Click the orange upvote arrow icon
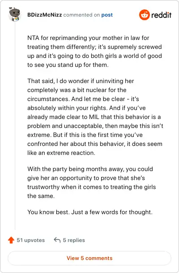The image size is (179, 273). point(11,240)
